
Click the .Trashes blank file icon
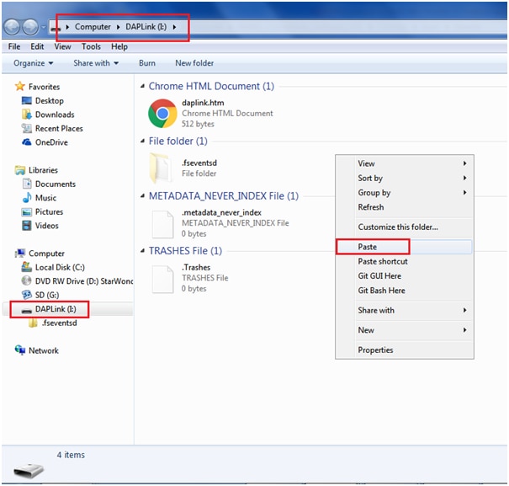click(x=162, y=280)
